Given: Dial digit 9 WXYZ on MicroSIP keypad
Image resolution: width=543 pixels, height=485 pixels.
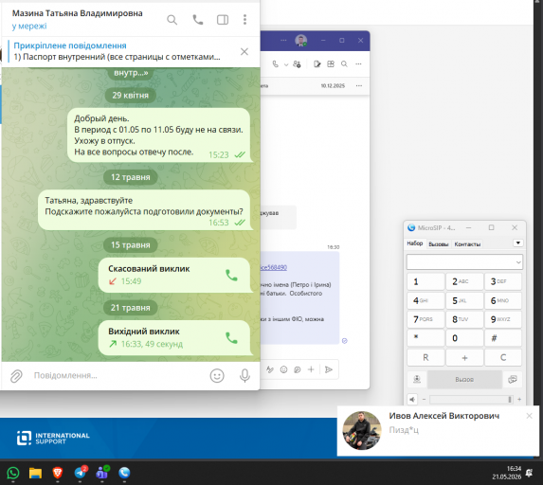Looking at the screenshot, I should pos(503,319).
